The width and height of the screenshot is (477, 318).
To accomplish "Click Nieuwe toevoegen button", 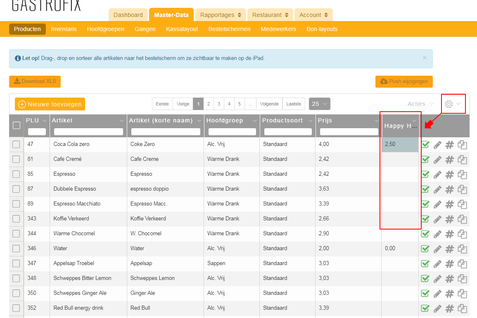I will (x=50, y=104).
